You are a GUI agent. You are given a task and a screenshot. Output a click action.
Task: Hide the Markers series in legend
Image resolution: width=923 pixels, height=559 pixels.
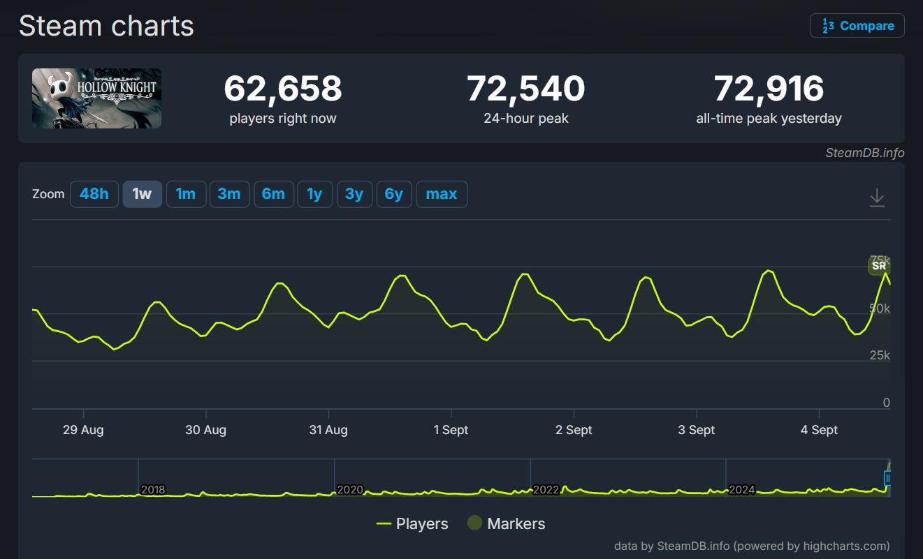pos(507,523)
